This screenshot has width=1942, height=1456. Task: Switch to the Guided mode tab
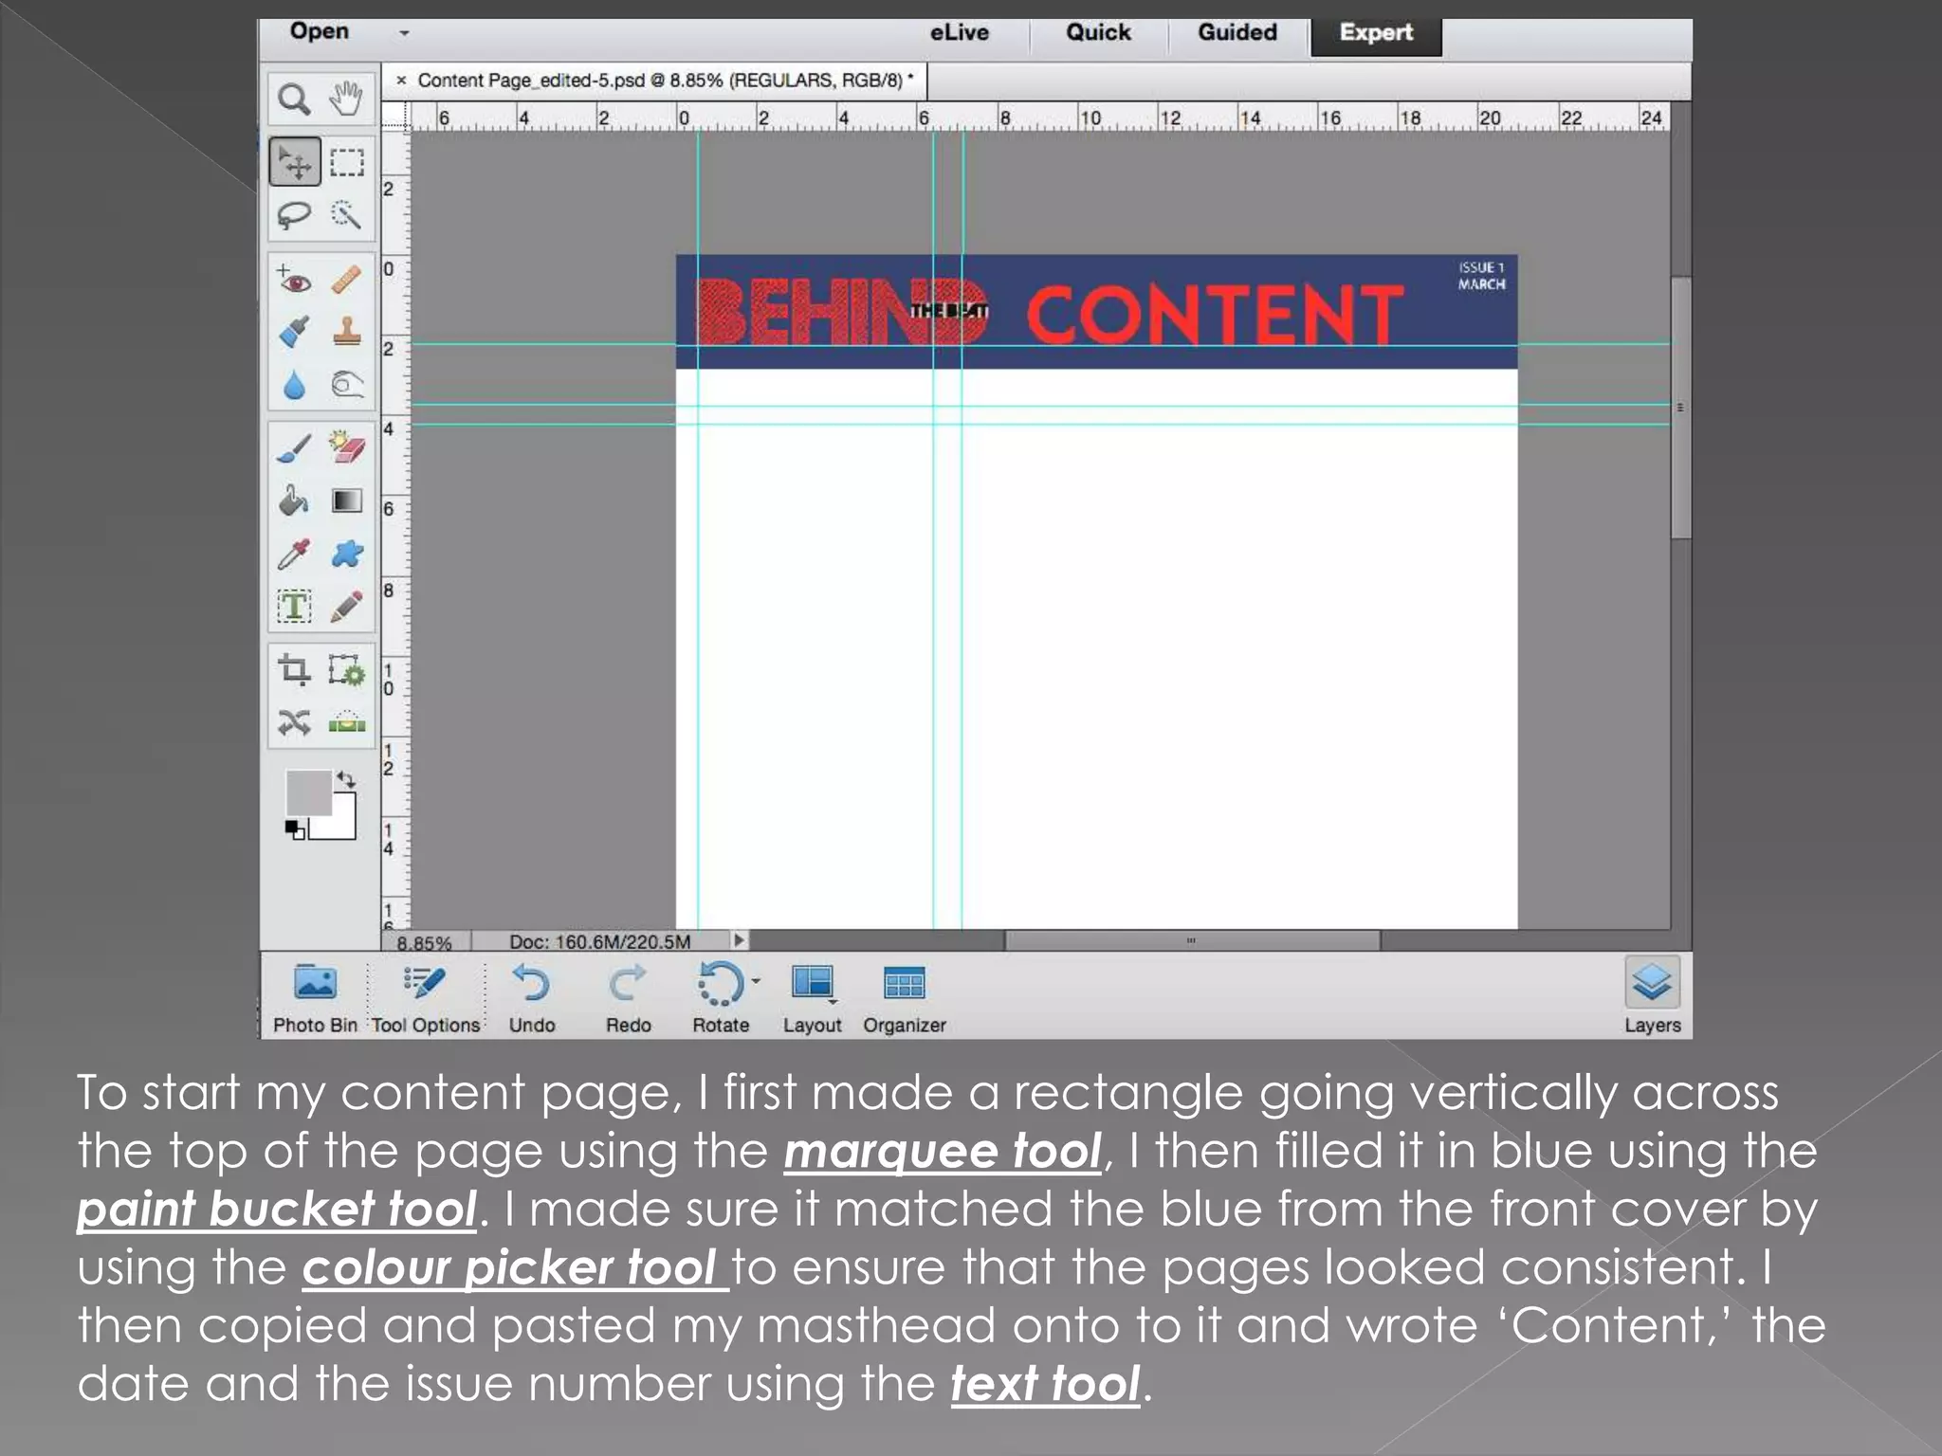click(1237, 33)
